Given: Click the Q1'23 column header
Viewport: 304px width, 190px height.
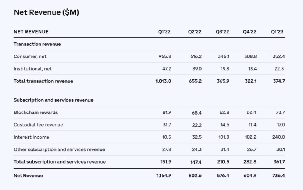Looking at the screenshot, I should (x=278, y=32).
